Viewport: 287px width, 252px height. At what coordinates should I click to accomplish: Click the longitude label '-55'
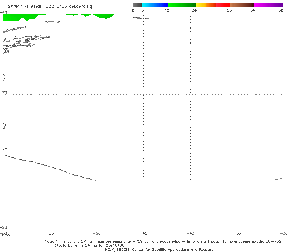50,233
